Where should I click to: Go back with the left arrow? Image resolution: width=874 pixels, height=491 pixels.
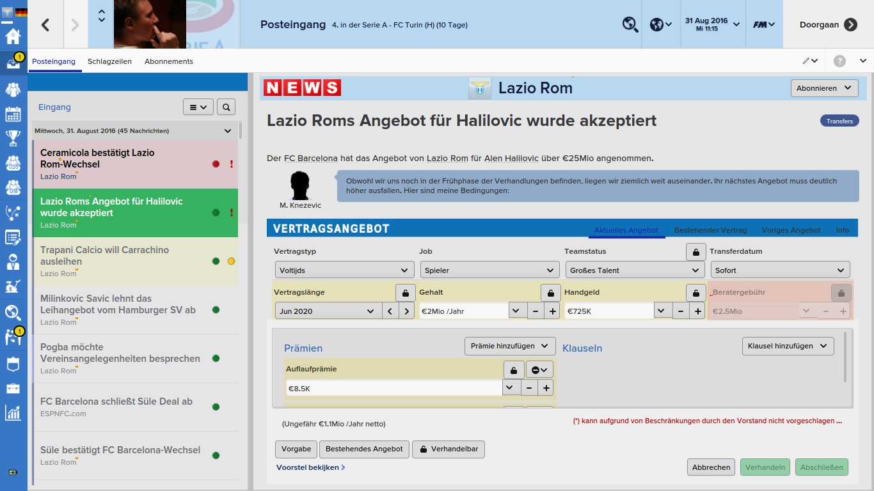[x=45, y=24]
